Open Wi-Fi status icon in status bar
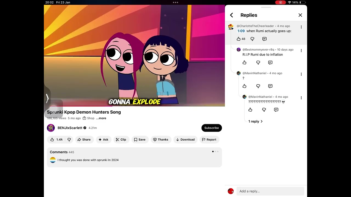The height and width of the screenshot is (197, 351). pyautogui.click(x=289, y=2)
